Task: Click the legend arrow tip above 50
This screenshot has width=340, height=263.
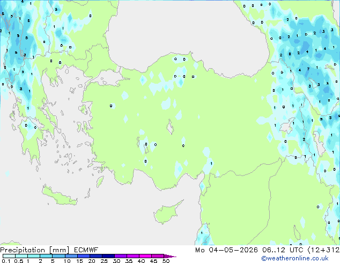Action: 170,257
